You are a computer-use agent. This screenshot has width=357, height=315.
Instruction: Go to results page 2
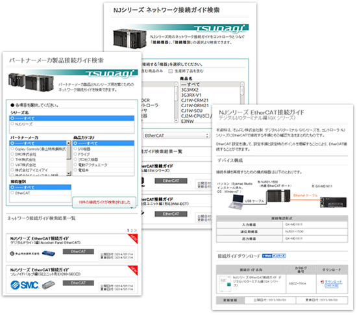point(131,231)
